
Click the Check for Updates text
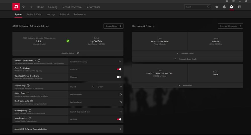pyautogui.click(x=68, y=53)
